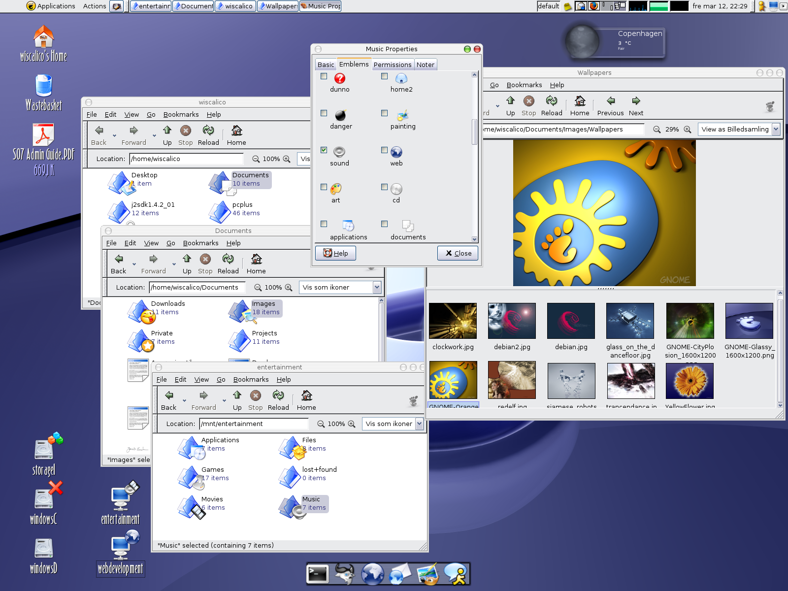Open the Music folder in entertainment window

pyautogui.click(x=303, y=506)
